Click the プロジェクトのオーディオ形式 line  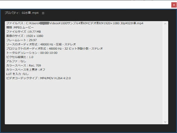54,49
